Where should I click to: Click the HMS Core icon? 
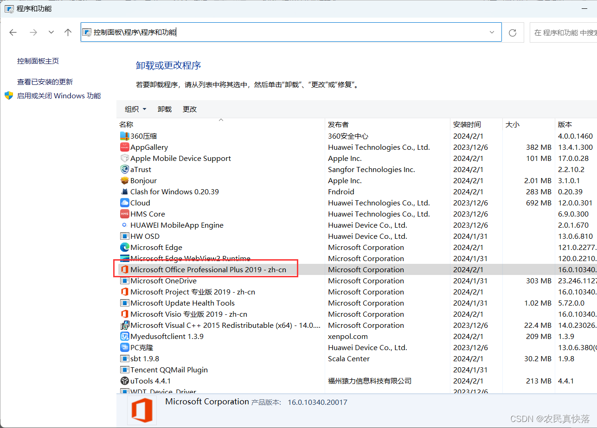124,214
